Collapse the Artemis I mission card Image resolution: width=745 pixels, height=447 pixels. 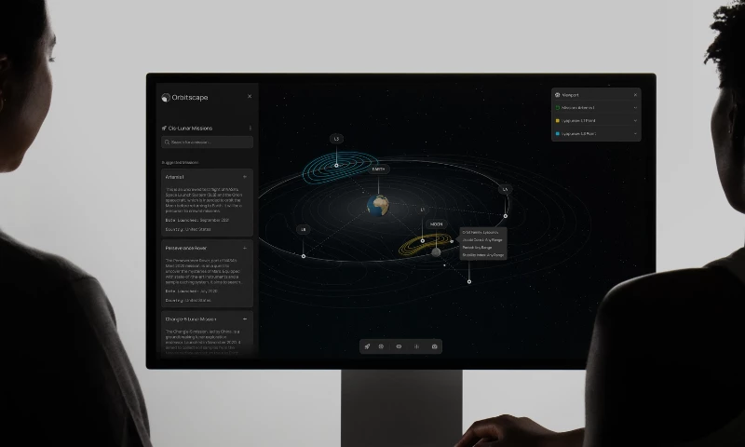click(x=245, y=176)
